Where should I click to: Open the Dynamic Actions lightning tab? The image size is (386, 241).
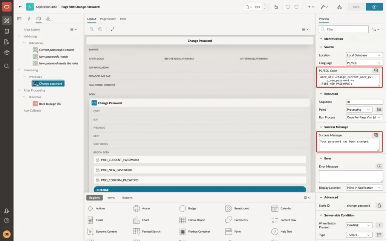tap(29, 19)
